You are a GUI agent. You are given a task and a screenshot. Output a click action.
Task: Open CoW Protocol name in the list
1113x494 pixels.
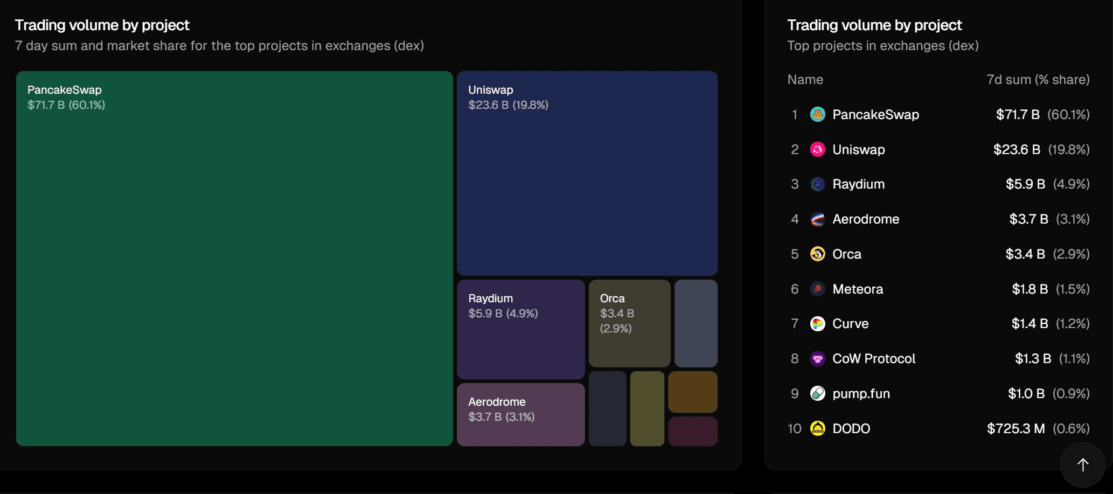click(x=874, y=359)
